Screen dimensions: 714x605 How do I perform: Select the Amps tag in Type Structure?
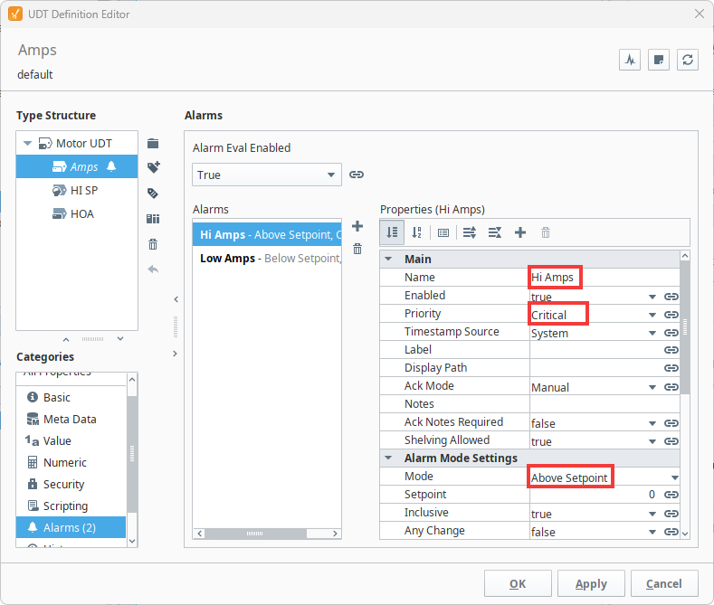click(x=77, y=166)
